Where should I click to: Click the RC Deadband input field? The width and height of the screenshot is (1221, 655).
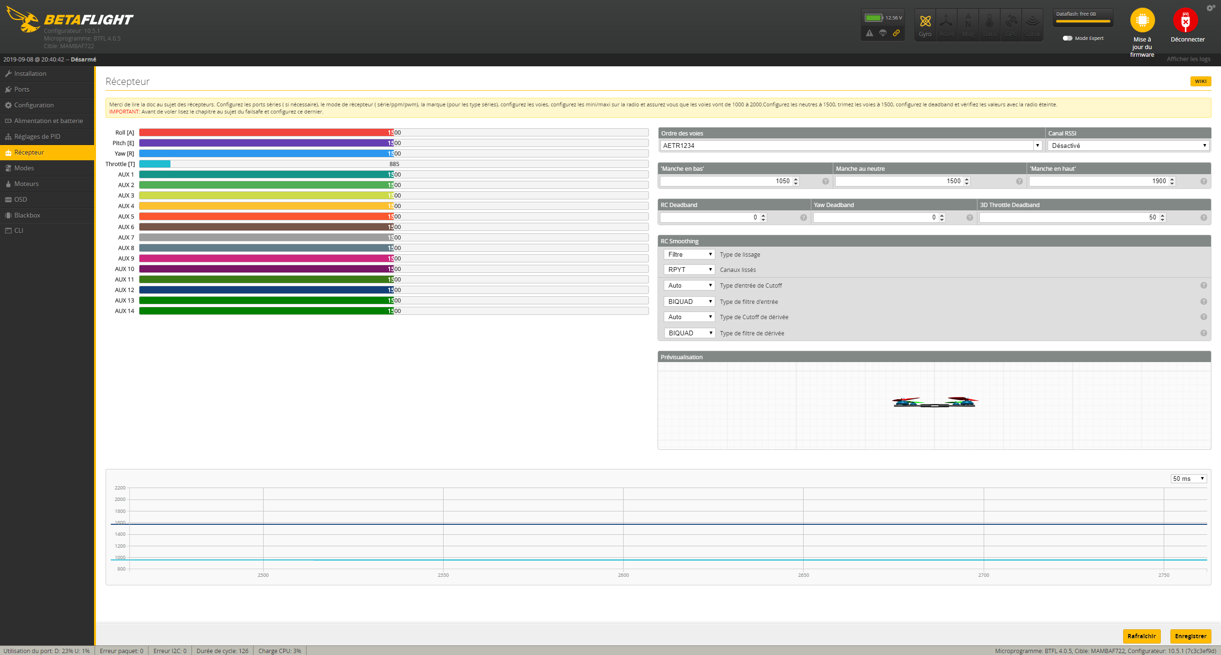coord(709,218)
